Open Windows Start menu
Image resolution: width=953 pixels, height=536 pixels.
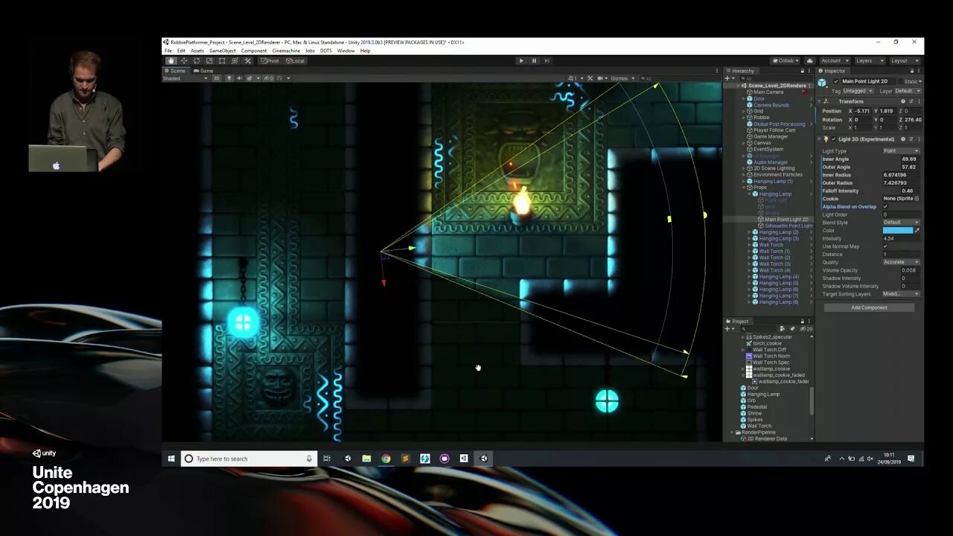(x=171, y=459)
